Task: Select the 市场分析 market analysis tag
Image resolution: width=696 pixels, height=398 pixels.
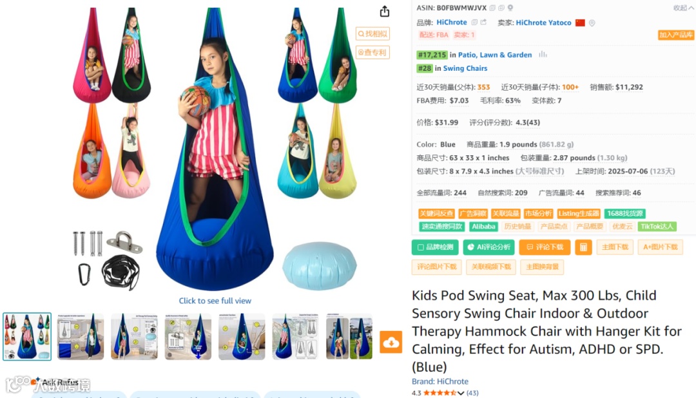Action: click(x=538, y=213)
